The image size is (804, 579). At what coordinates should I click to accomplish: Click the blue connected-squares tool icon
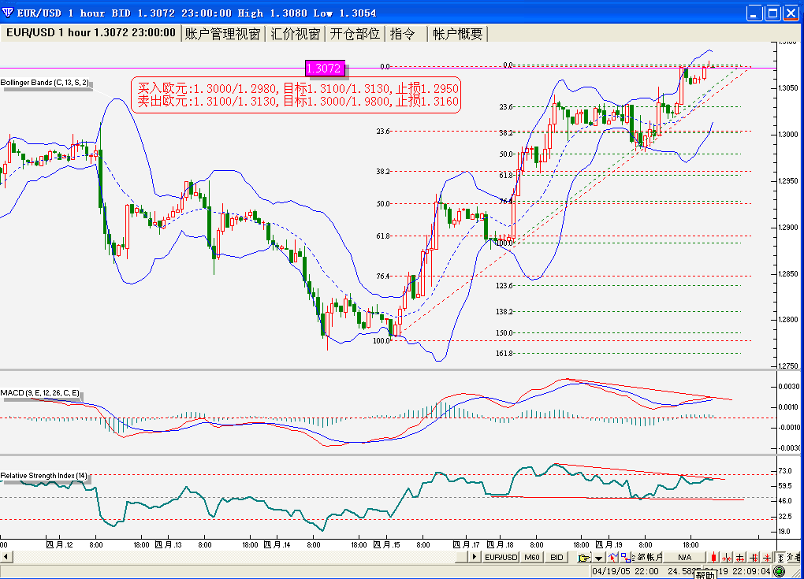click(x=626, y=557)
